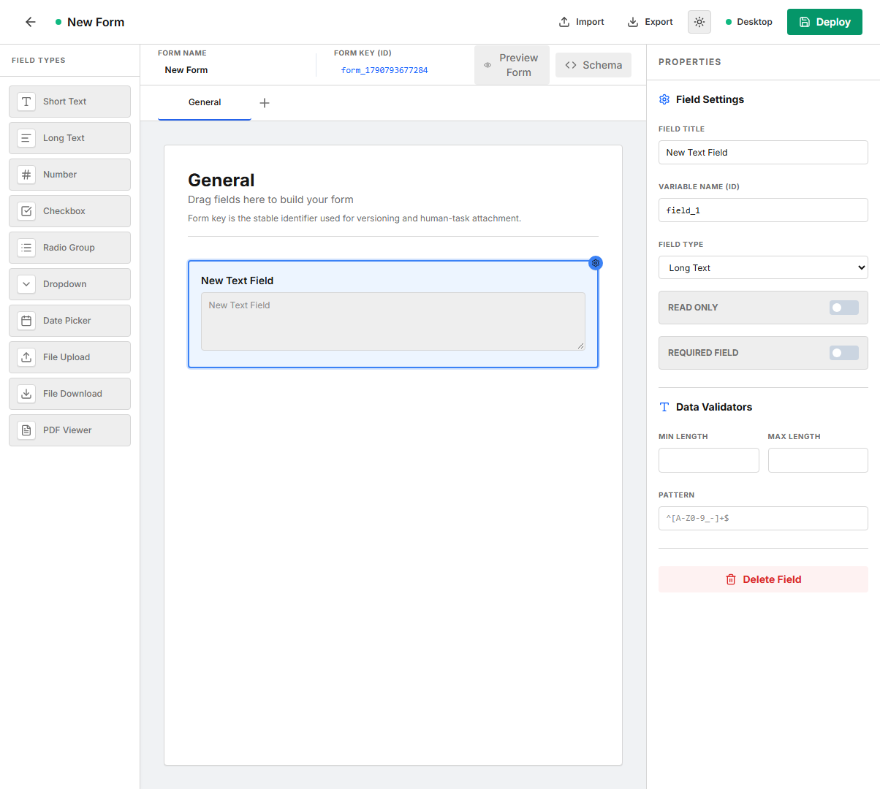Click the Export button

pyautogui.click(x=650, y=22)
